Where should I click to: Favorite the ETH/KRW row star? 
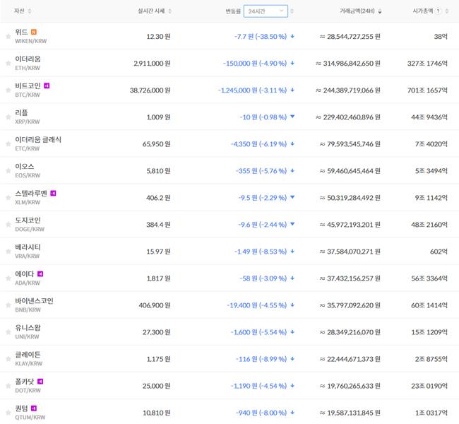pos(8,64)
